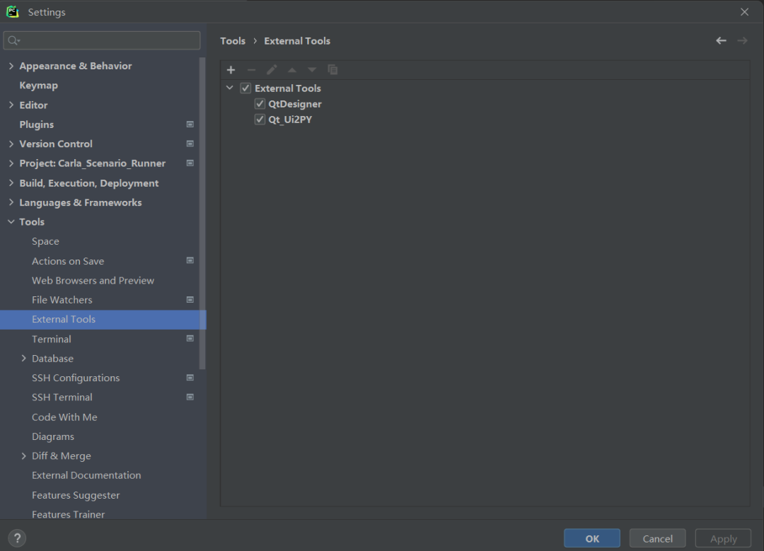This screenshot has width=764, height=551.
Task: Expand Languages & Frameworks section
Action: [11, 202]
